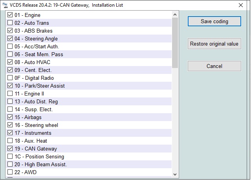The image size is (251, 180).
Task: Uncheck the 08 - Auto HVAC checkbox
Action: click(10, 62)
